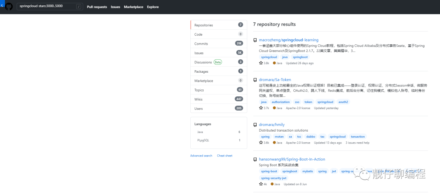The image size is (440, 193).
Task: Show Marketplace results in the sidebar
Action: coord(219,80)
